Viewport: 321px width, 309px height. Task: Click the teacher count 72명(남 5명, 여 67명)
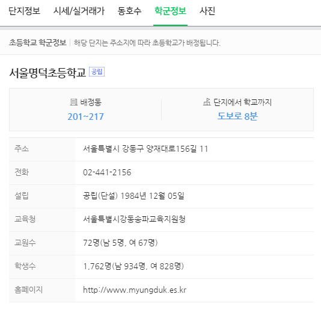pyautogui.click(x=120, y=243)
